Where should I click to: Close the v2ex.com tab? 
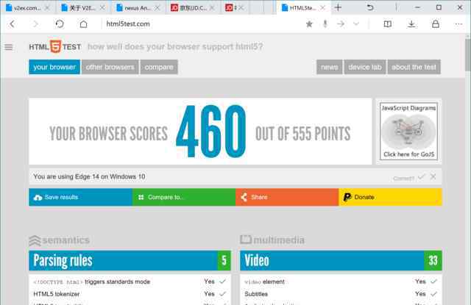coord(47,8)
